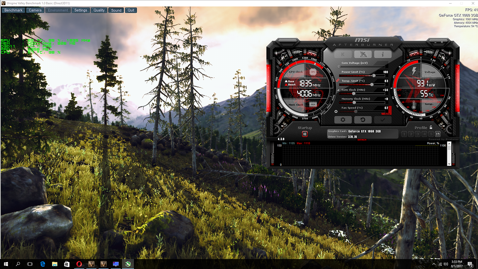Click the OC Scanner icon in Afterburner
Viewport: 478px width, 269px height.
click(362, 54)
